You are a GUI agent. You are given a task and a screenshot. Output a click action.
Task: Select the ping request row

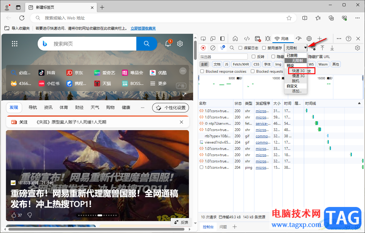pos(281,167)
